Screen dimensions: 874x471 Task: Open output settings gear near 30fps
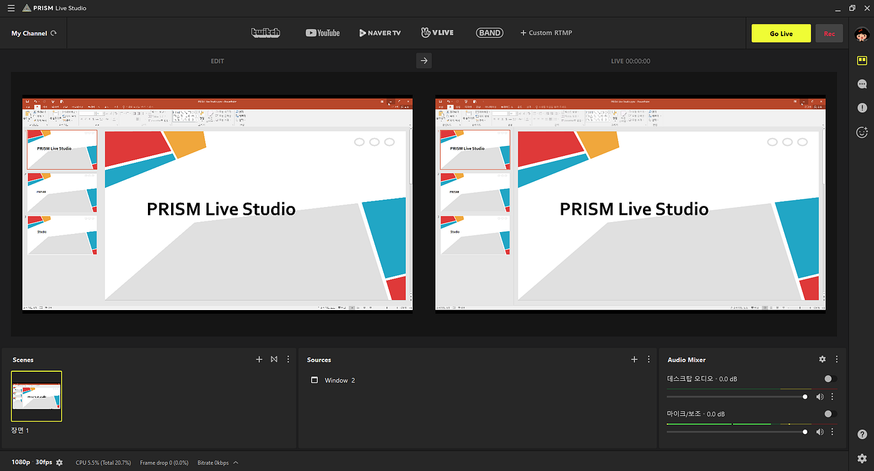(59, 462)
